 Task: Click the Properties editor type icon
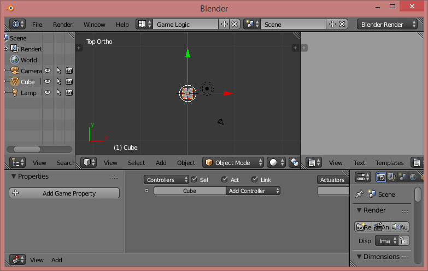[363, 177]
